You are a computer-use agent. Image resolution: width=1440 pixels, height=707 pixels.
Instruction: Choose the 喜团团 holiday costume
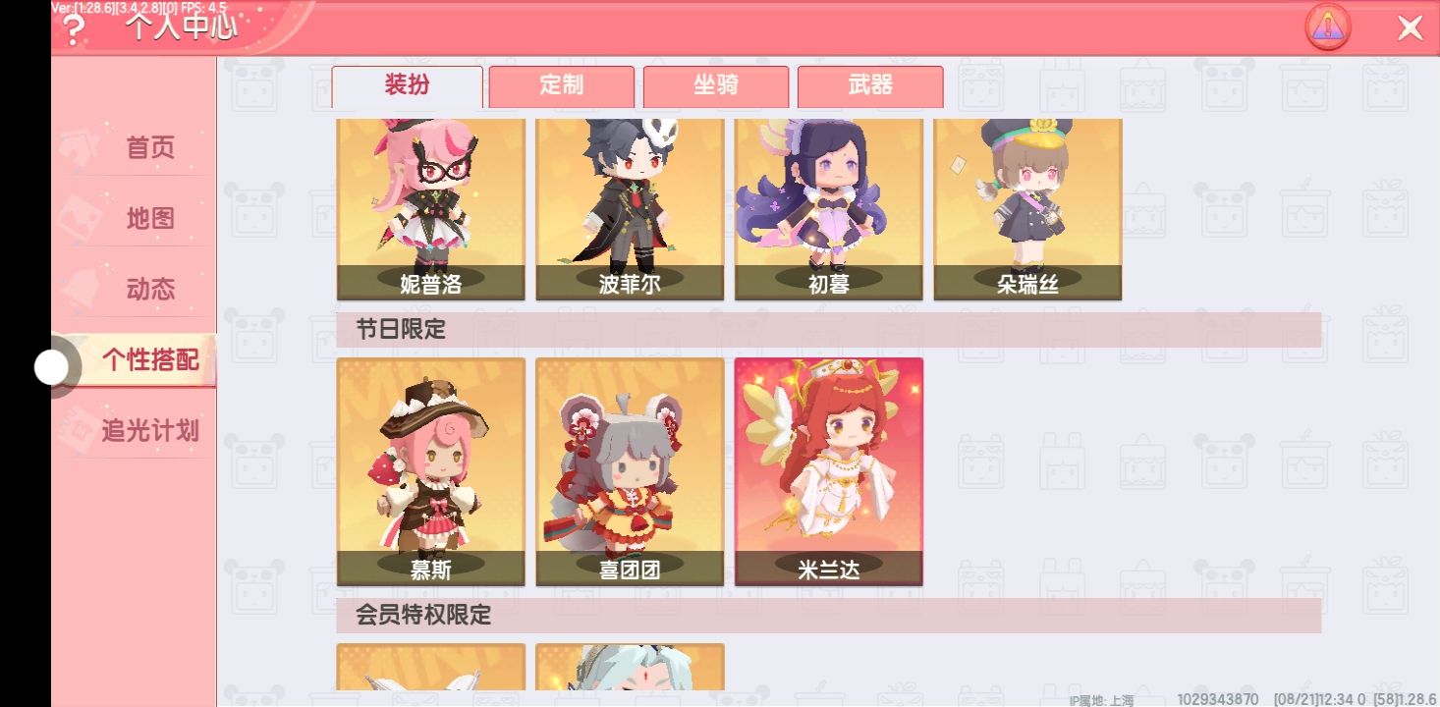pyautogui.click(x=630, y=471)
